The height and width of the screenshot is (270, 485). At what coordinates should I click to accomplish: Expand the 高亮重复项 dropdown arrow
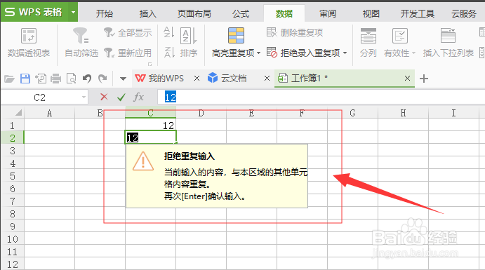click(258, 53)
